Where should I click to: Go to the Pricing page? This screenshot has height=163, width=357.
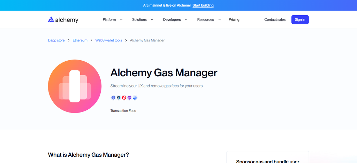pos(234,20)
